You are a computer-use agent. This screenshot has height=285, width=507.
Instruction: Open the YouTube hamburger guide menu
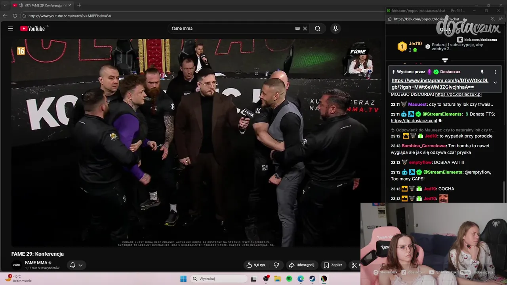click(x=11, y=28)
